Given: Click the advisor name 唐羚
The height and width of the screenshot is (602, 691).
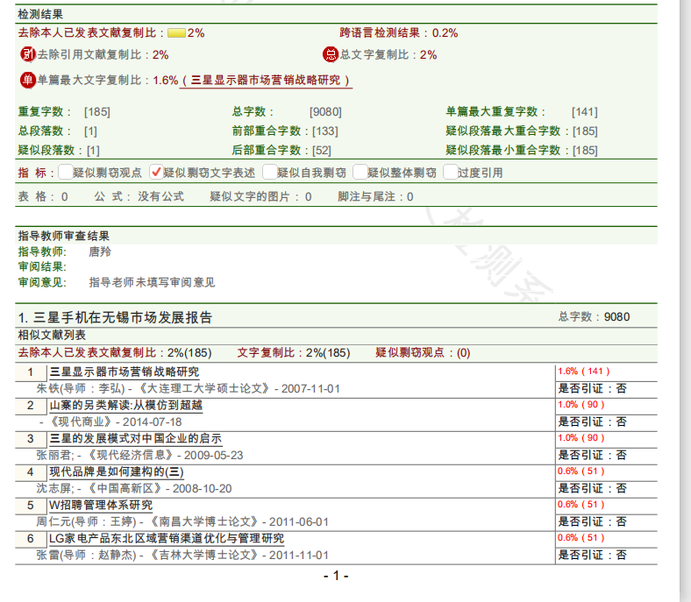Looking at the screenshot, I should coord(100,251).
